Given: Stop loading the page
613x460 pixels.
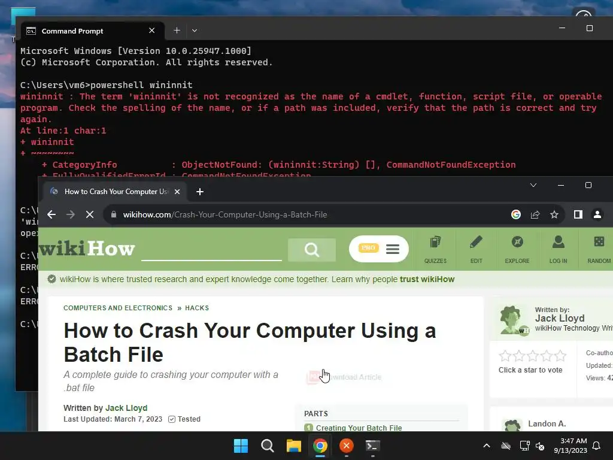Looking at the screenshot, I should [x=90, y=214].
